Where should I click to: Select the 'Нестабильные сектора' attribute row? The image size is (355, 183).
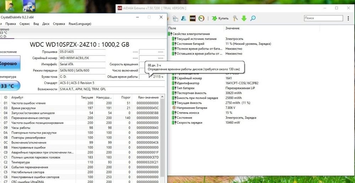pyautogui.click(x=80, y=172)
